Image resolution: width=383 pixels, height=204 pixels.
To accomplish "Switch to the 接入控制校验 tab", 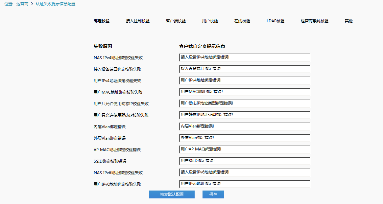I will [137, 21].
